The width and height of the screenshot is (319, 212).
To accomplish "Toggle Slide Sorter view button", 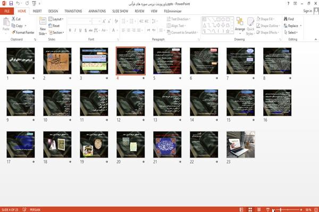I will tap(250, 209).
